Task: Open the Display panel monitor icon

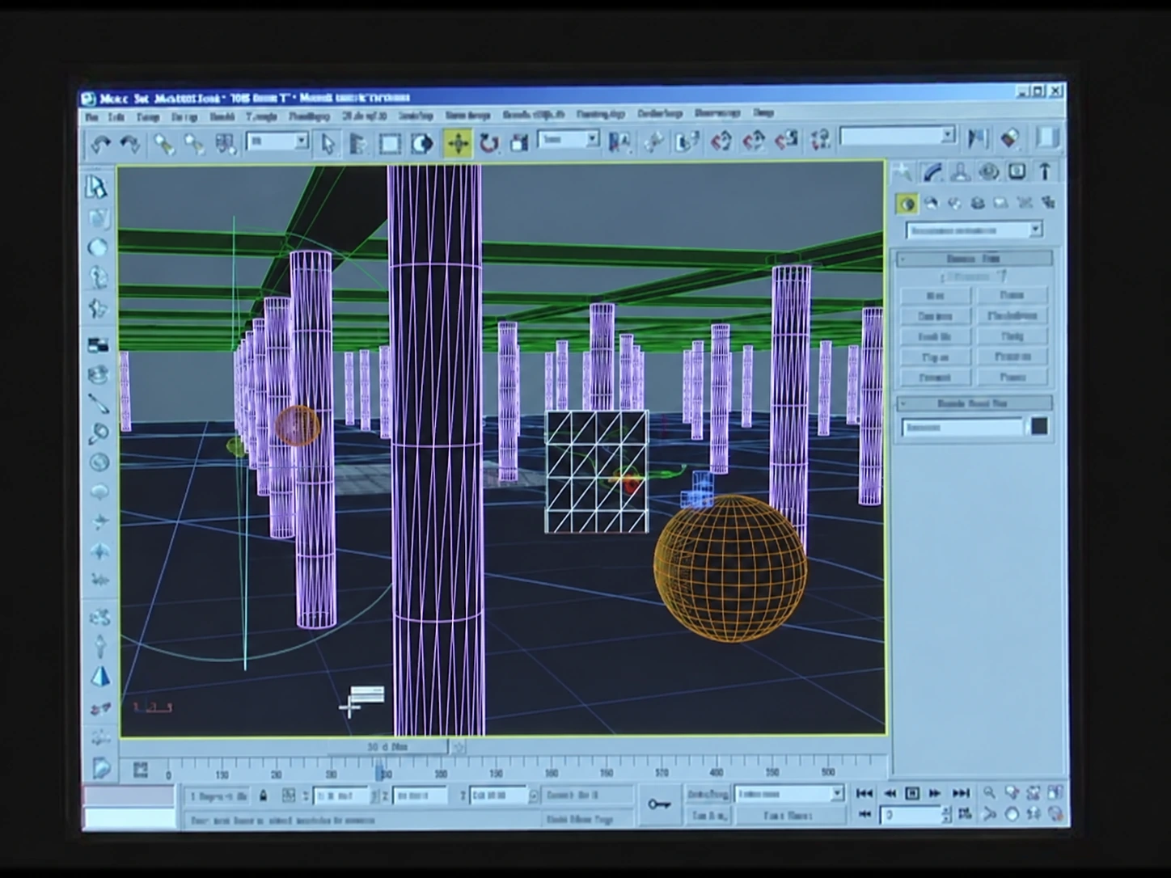Action: click(1017, 171)
